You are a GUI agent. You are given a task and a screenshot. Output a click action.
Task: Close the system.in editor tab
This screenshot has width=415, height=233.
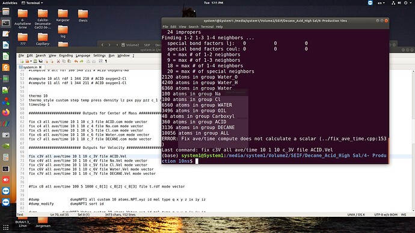point(40,67)
